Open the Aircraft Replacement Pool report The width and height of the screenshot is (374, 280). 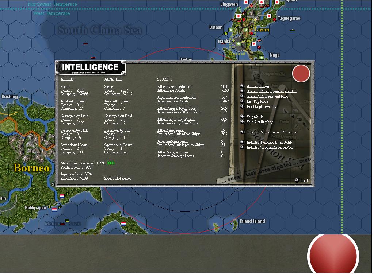[x=267, y=96]
